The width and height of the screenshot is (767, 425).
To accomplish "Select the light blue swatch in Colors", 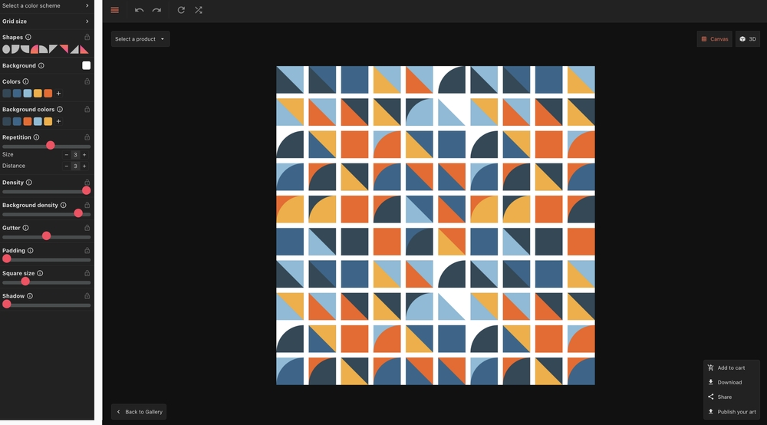I will [28, 94].
